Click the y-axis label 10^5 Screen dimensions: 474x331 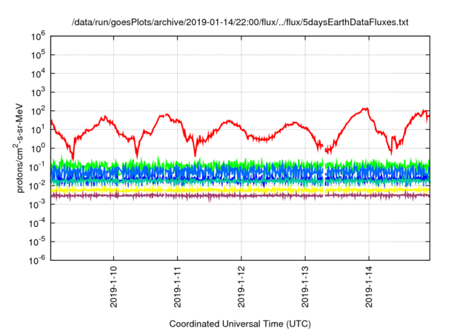(x=39, y=55)
